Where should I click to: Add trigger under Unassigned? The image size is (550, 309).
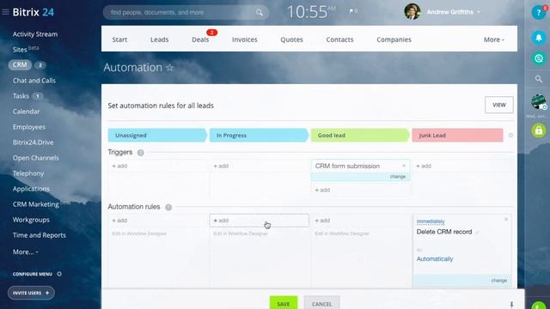[119, 166]
